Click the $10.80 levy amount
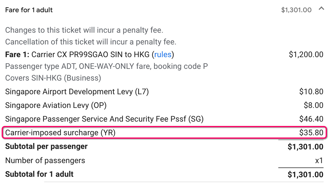This screenshot has height=187, width=333. [x=311, y=92]
